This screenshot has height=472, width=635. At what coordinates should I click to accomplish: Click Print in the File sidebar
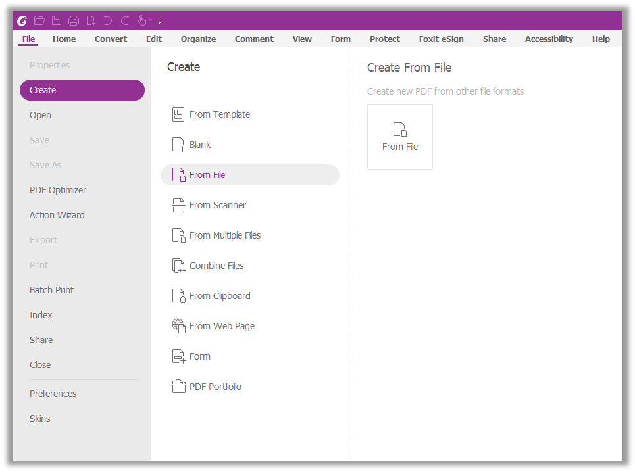38,265
